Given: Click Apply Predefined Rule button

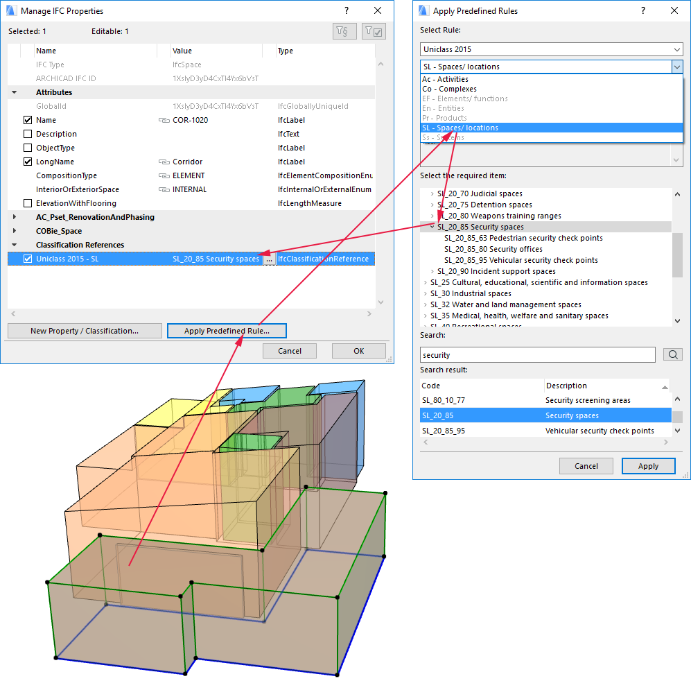Looking at the screenshot, I should (x=227, y=331).
